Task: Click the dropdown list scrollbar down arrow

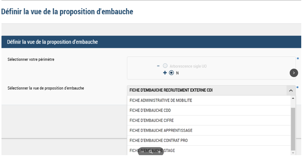Action: tap(293, 152)
